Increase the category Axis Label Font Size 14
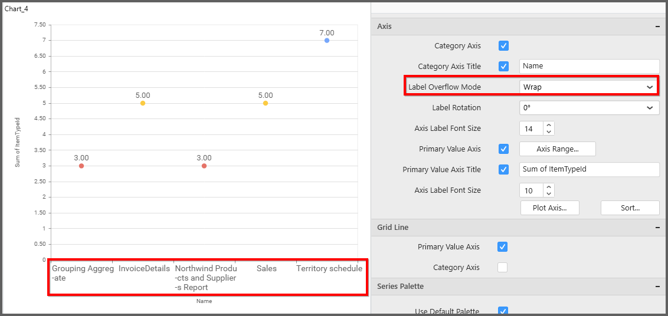Viewport: 668px width, 316px height. [x=549, y=125]
